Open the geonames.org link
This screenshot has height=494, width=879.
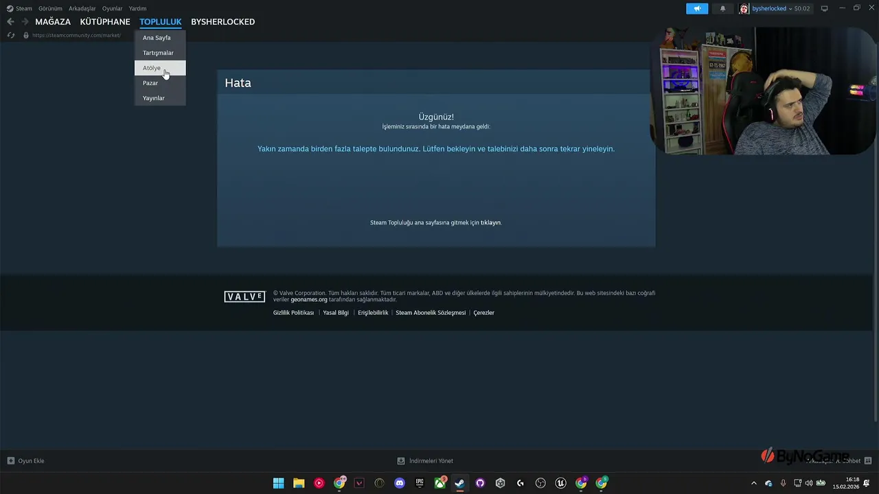pos(309,300)
